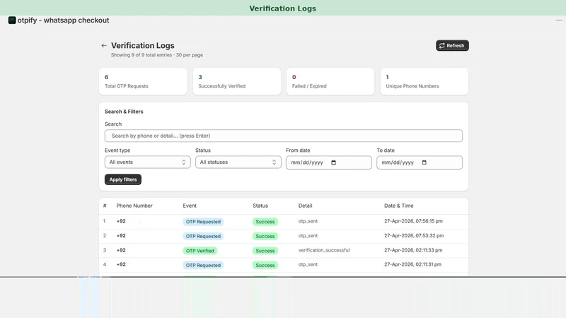Click the To date input field
This screenshot has width=566, height=318.
(419, 163)
